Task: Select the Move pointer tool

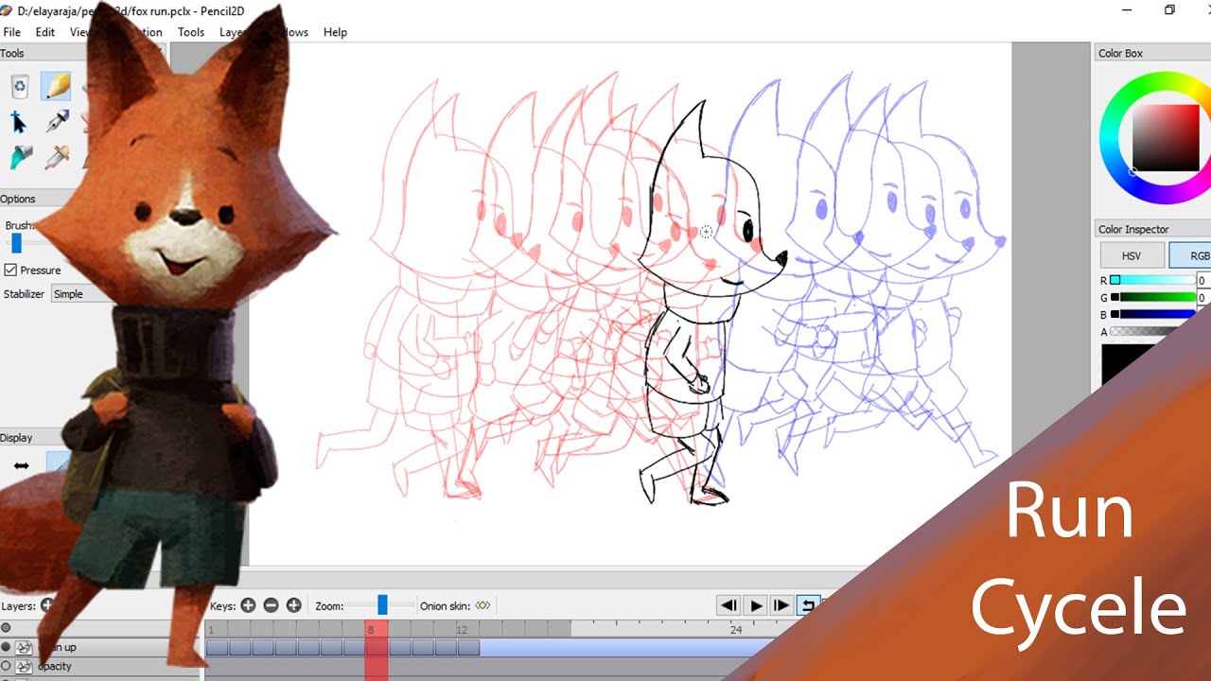Action: [18, 122]
